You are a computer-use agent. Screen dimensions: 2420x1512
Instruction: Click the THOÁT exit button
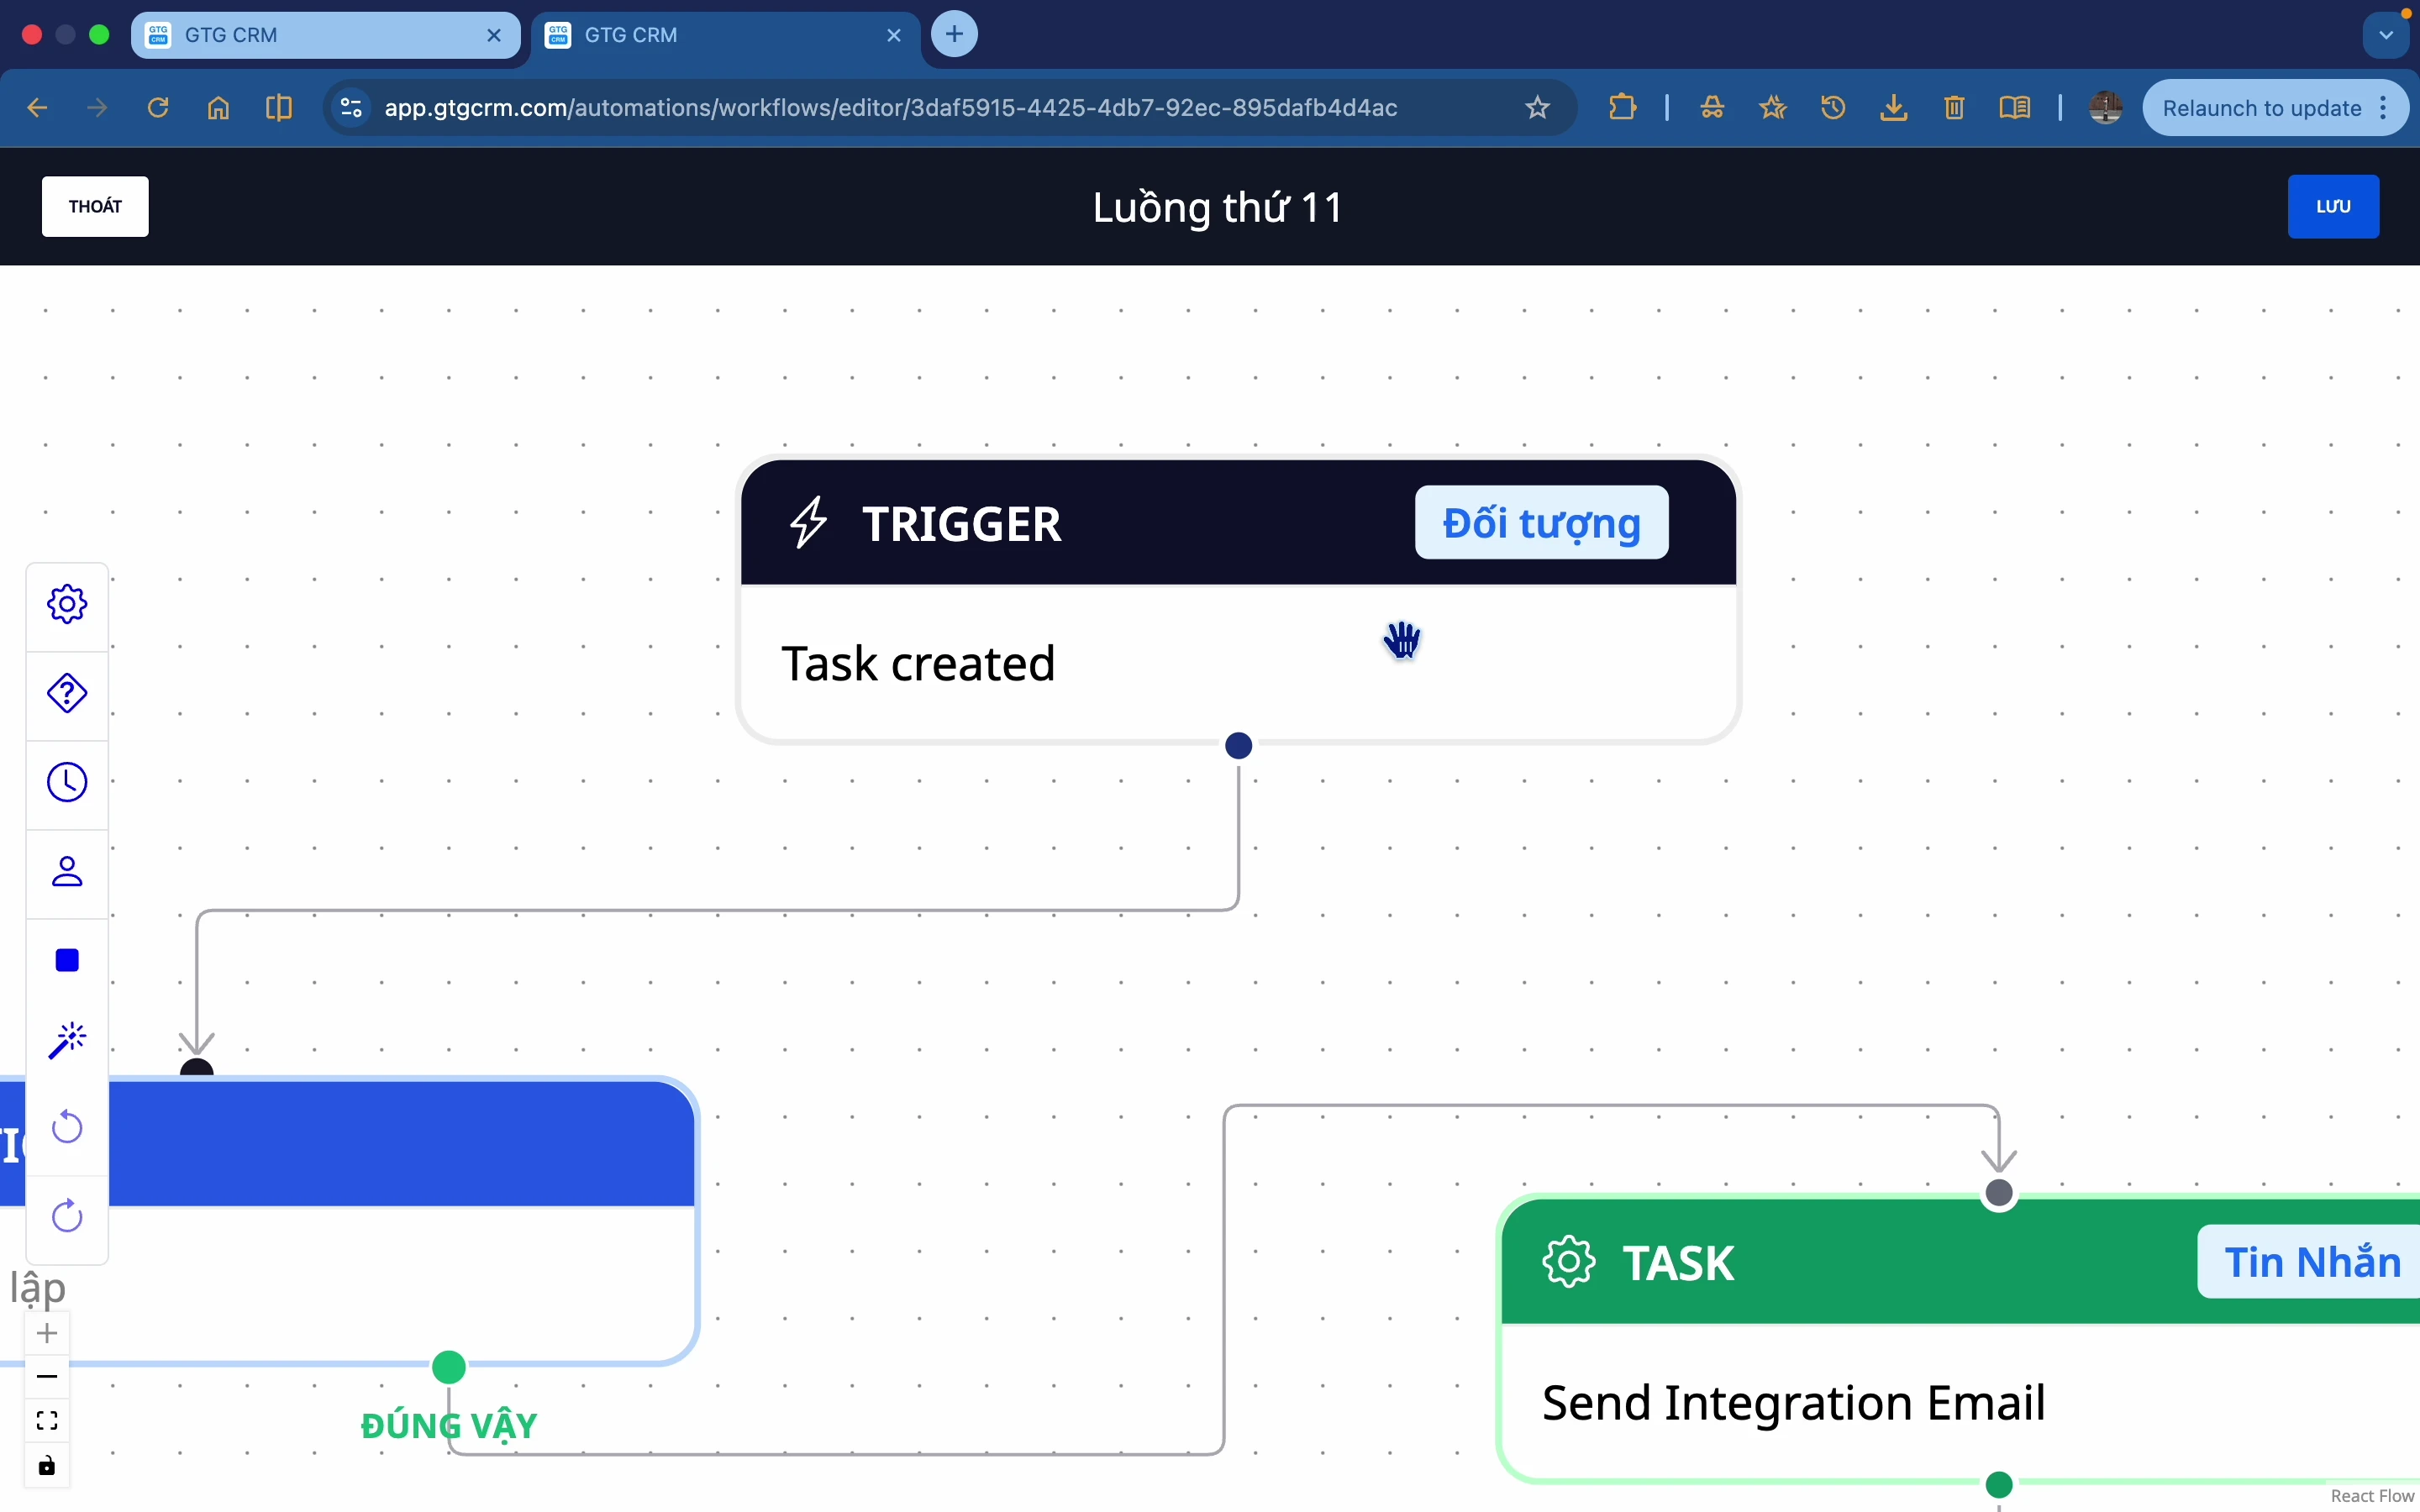[95, 207]
